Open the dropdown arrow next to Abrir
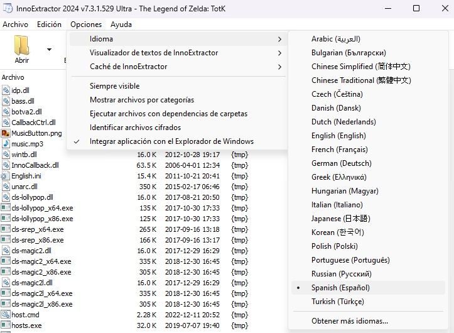The width and height of the screenshot is (454, 333). coord(49,50)
